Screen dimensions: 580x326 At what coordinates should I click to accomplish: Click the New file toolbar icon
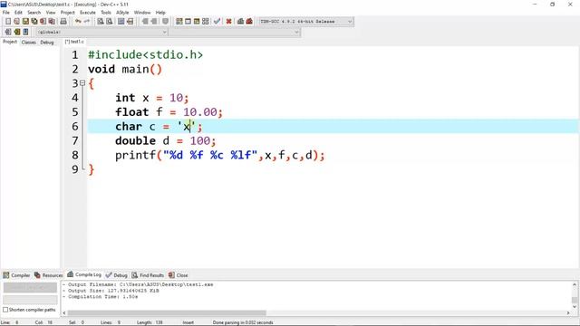pyautogui.click(x=8, y=22)
